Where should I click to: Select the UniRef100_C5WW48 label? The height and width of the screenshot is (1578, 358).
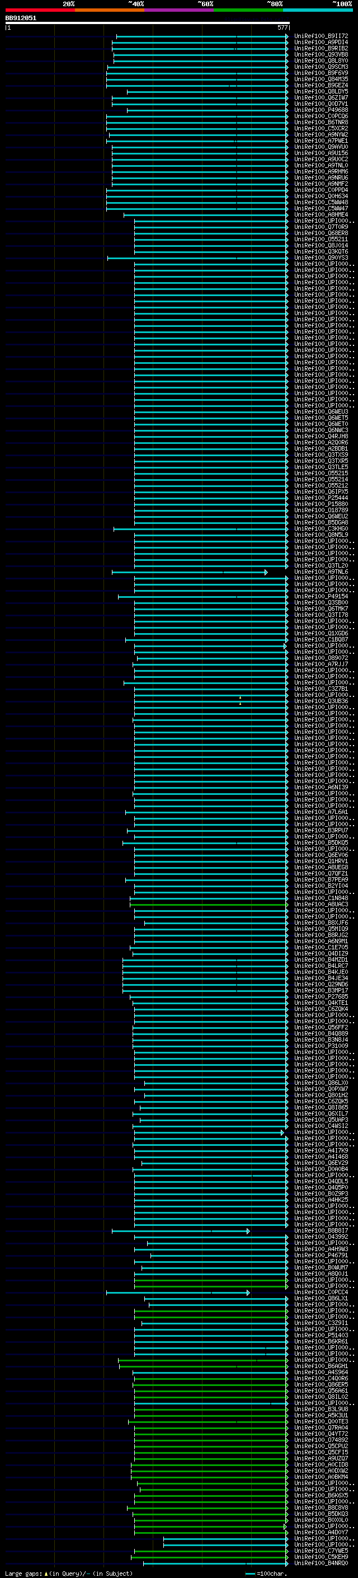pyautogui.click(x=321, y=202)
